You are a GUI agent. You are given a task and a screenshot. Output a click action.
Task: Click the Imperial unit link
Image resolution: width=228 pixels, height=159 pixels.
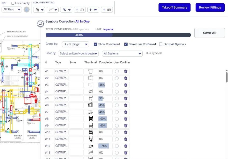click(108, 29)
